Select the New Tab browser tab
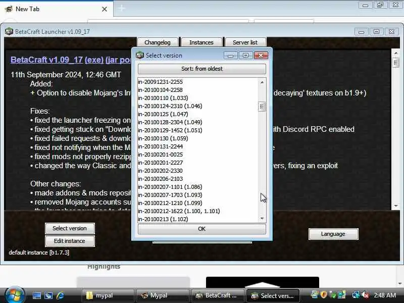 (57, 9)
